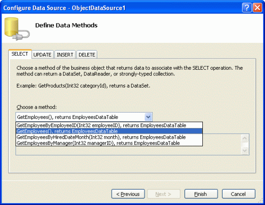The width and height of the screenshot is (265, 205).
Task: Cancel the data source wizard
Action: 238,194
